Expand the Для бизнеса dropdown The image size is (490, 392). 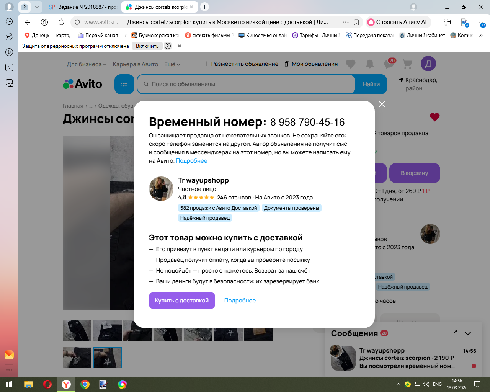pos(87,64)
